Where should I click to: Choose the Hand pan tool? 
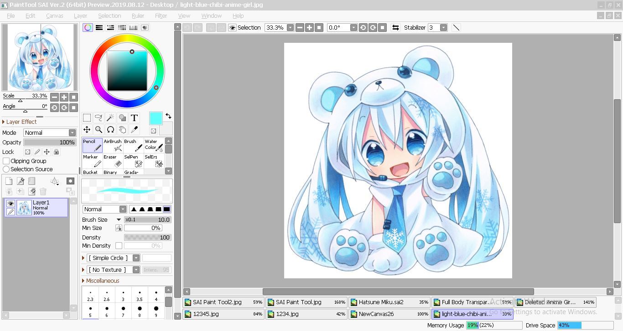pos(122,130)
